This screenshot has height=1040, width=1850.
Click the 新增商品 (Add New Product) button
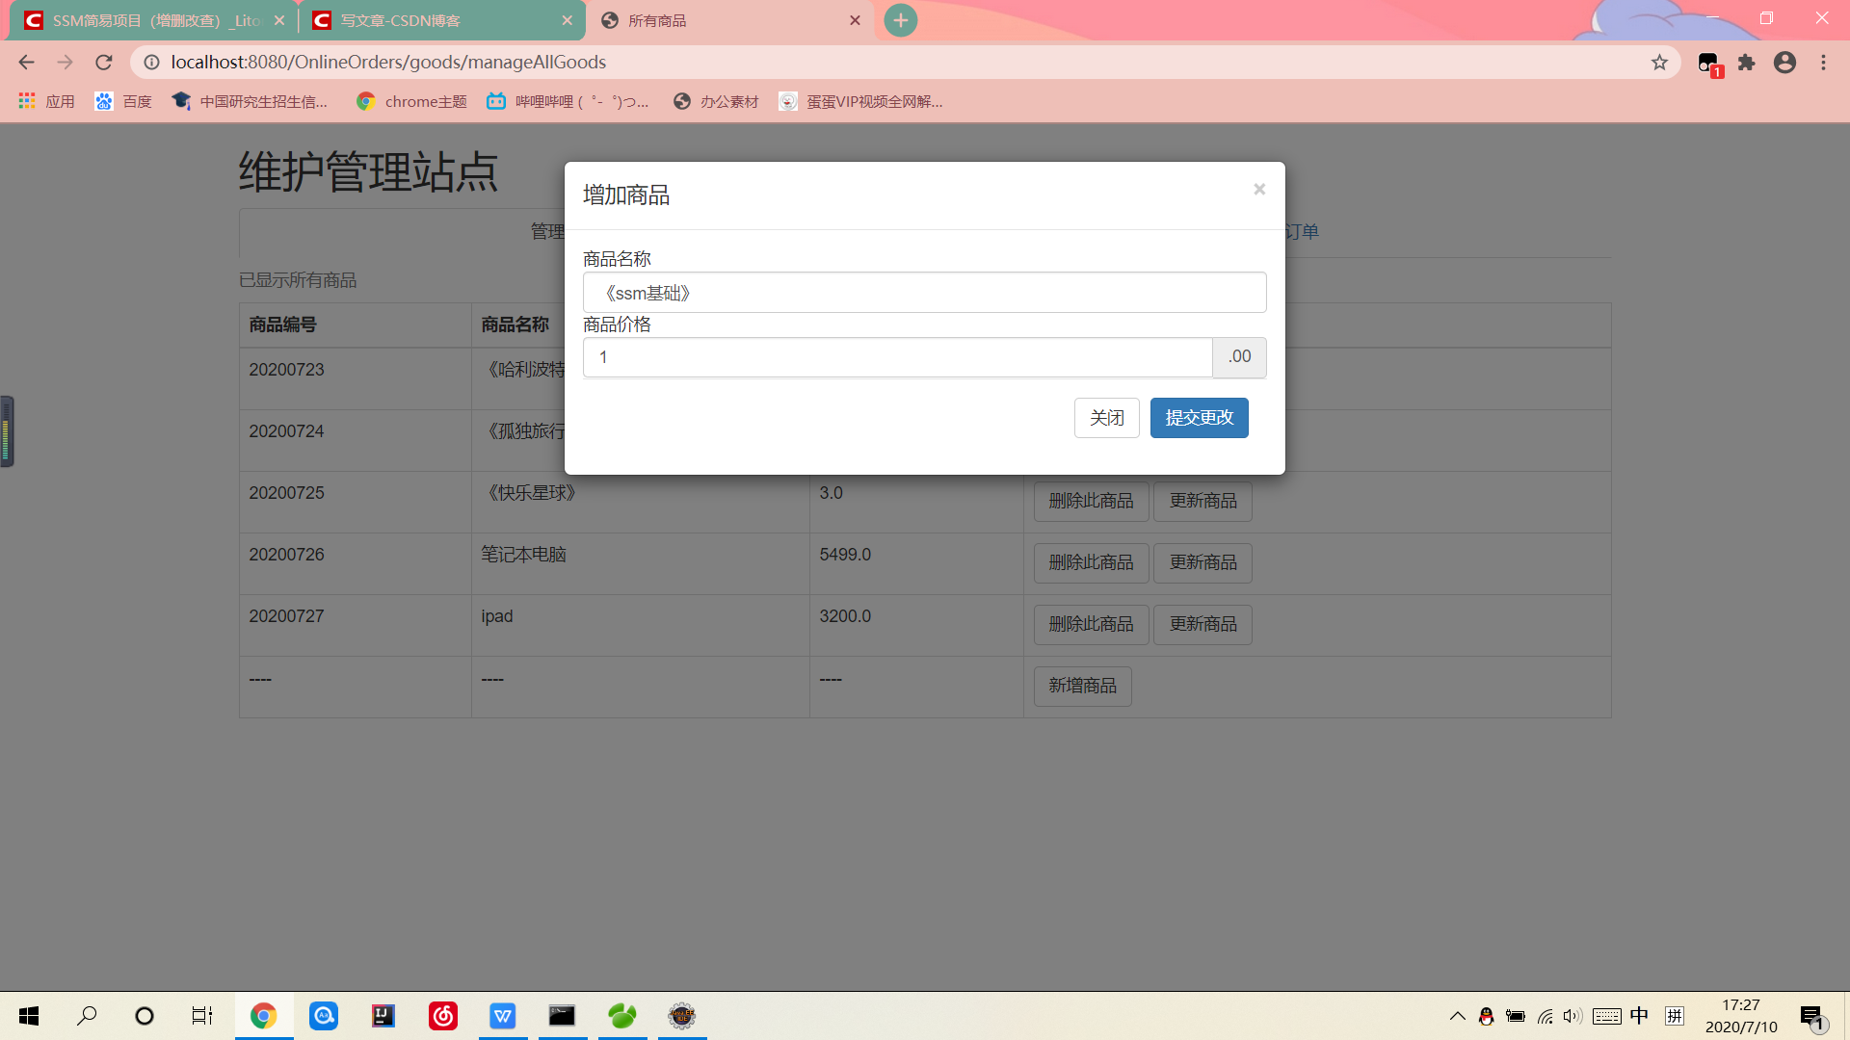[1081, 686]
